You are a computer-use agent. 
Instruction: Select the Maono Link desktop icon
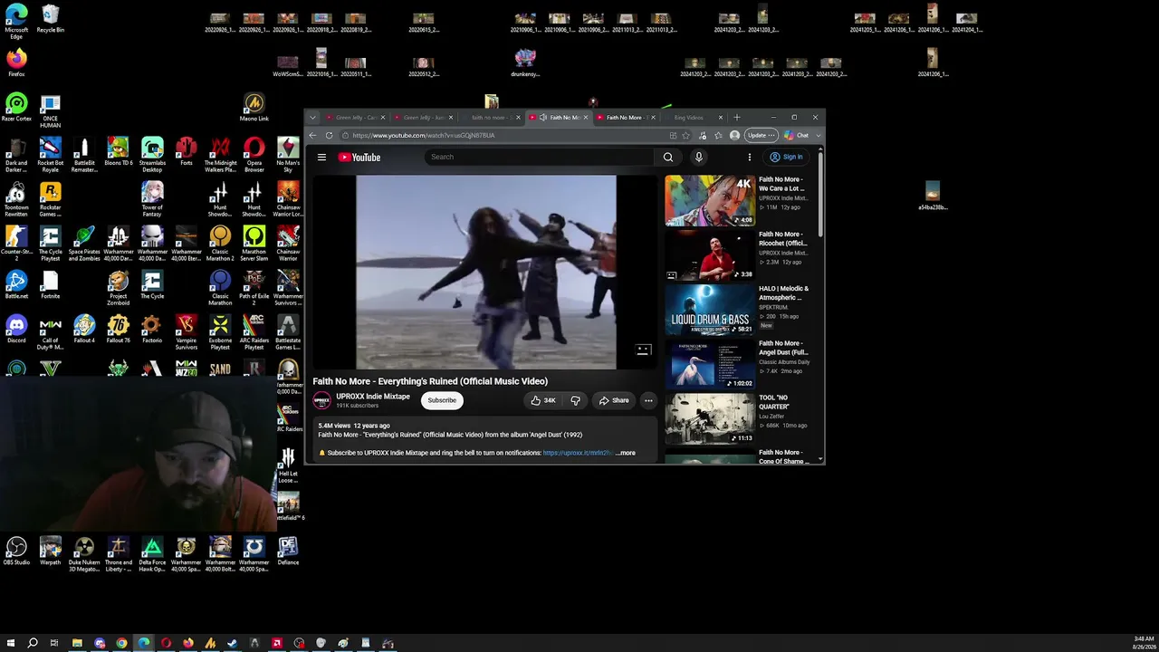point(254,108)
